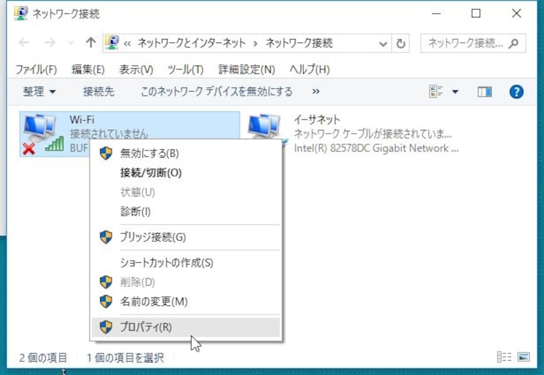
Task: Show more toolbar commands chevron
Action: tap(316, 92)
